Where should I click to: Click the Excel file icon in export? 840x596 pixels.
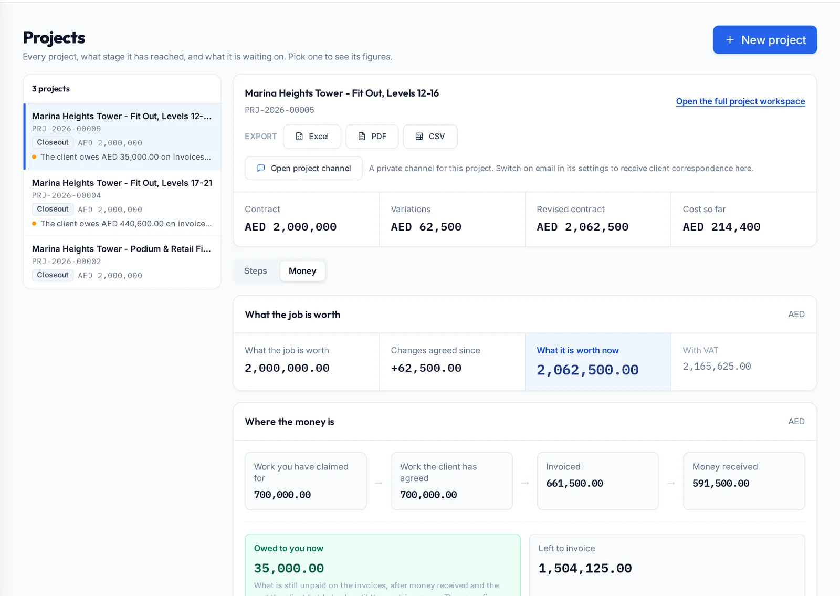click(299, 137)
